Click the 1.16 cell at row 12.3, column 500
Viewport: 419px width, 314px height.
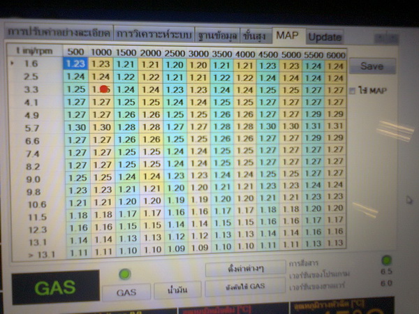pyautogui.click(x=79, y=227)
